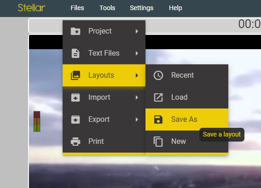Expand the Import submenu arrow

tap(137, 97)
